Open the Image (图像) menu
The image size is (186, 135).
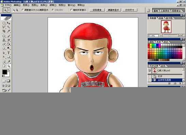point(26,5)
